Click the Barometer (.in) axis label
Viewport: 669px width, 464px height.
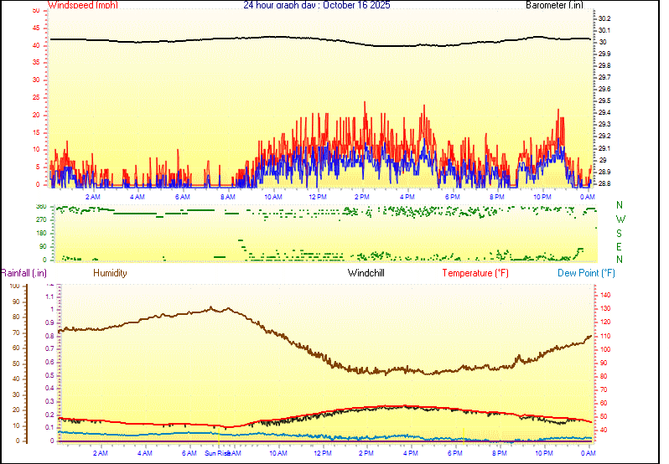click(554, 5)
